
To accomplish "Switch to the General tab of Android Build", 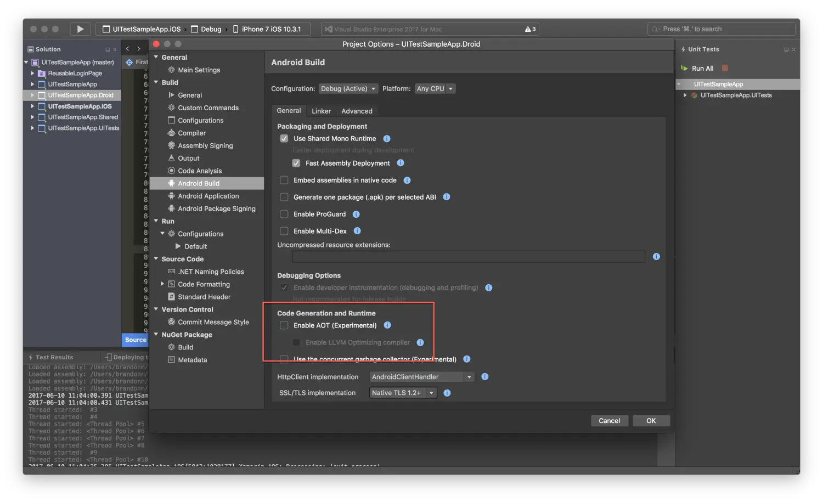I will point(289,111).
